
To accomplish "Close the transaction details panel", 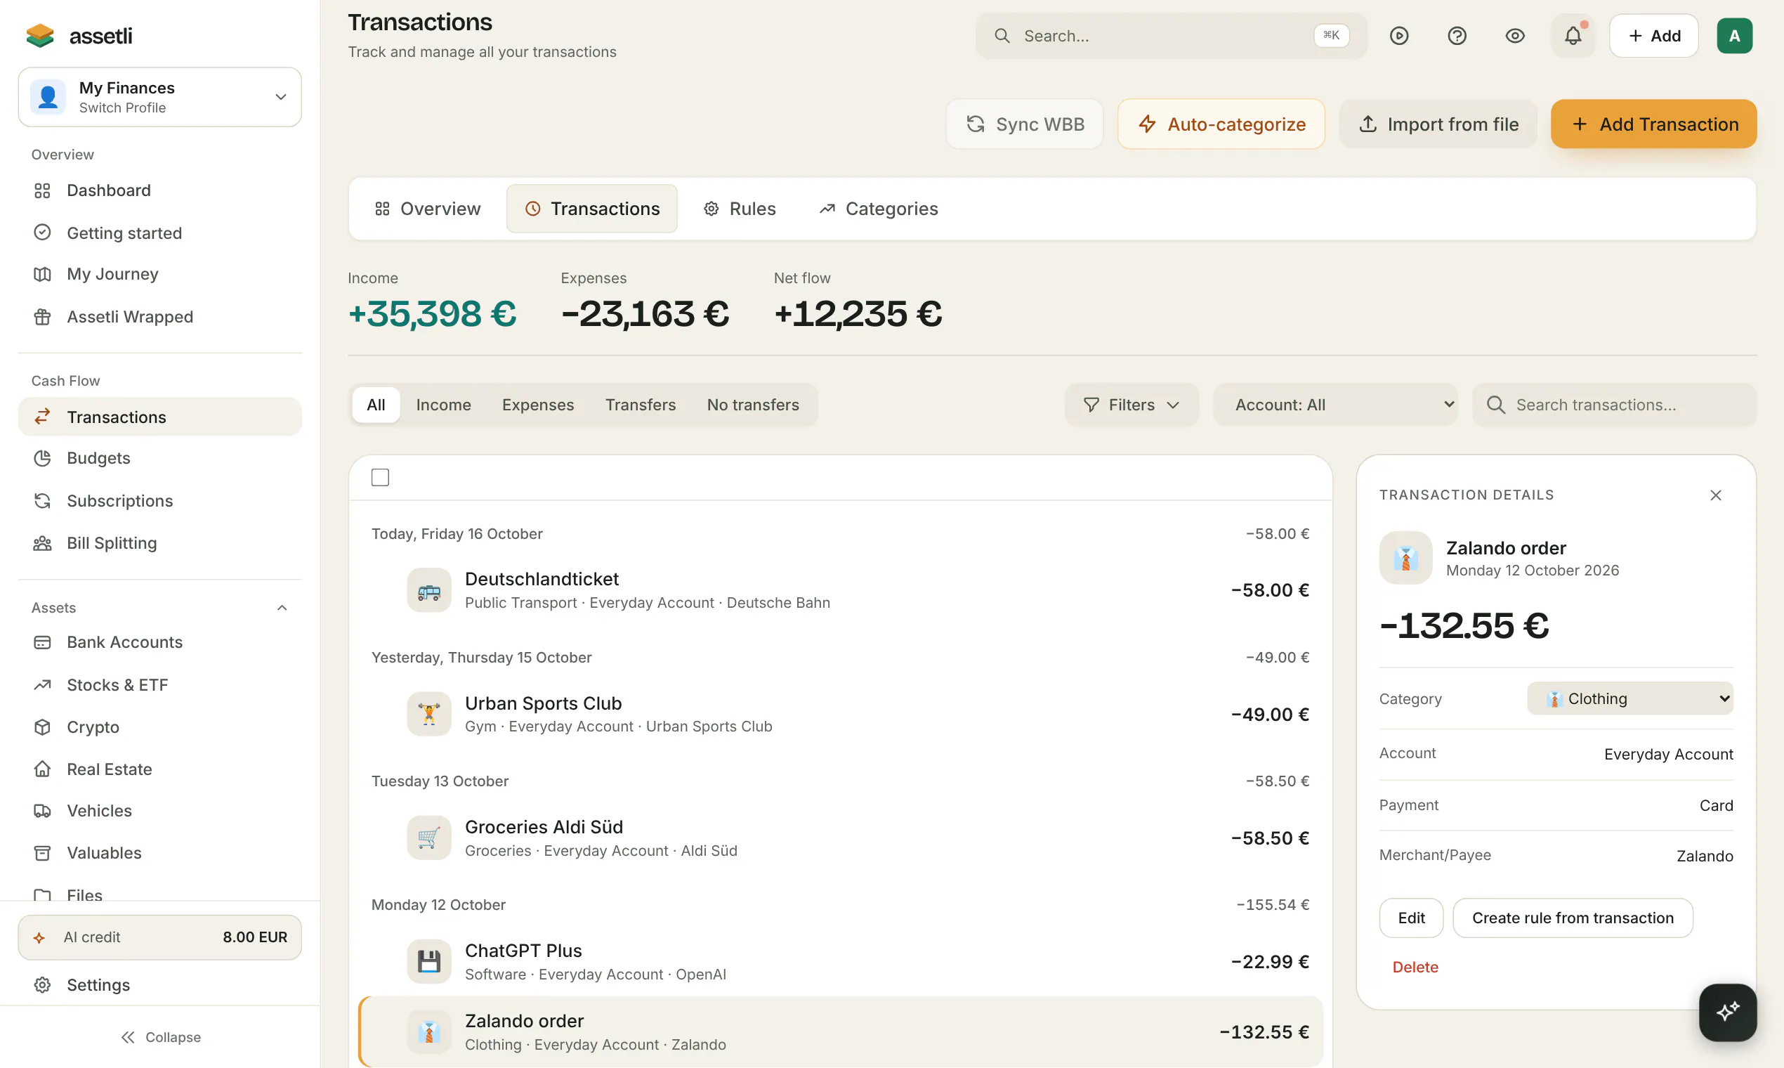I will point(1715,495).
